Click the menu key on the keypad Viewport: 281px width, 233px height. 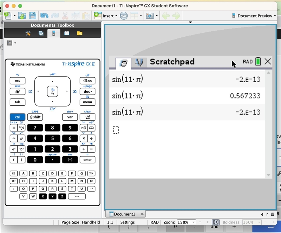click(87, 102)
